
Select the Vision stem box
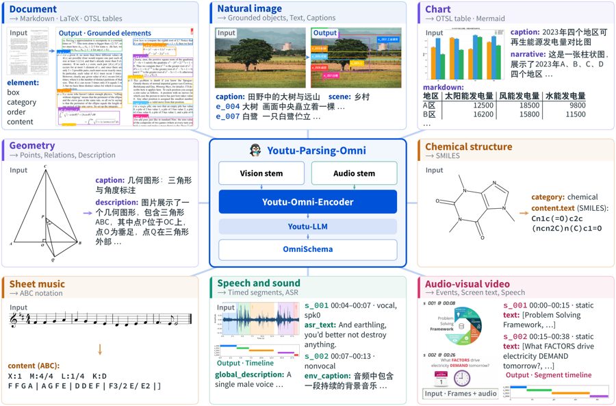click(261, 173)
